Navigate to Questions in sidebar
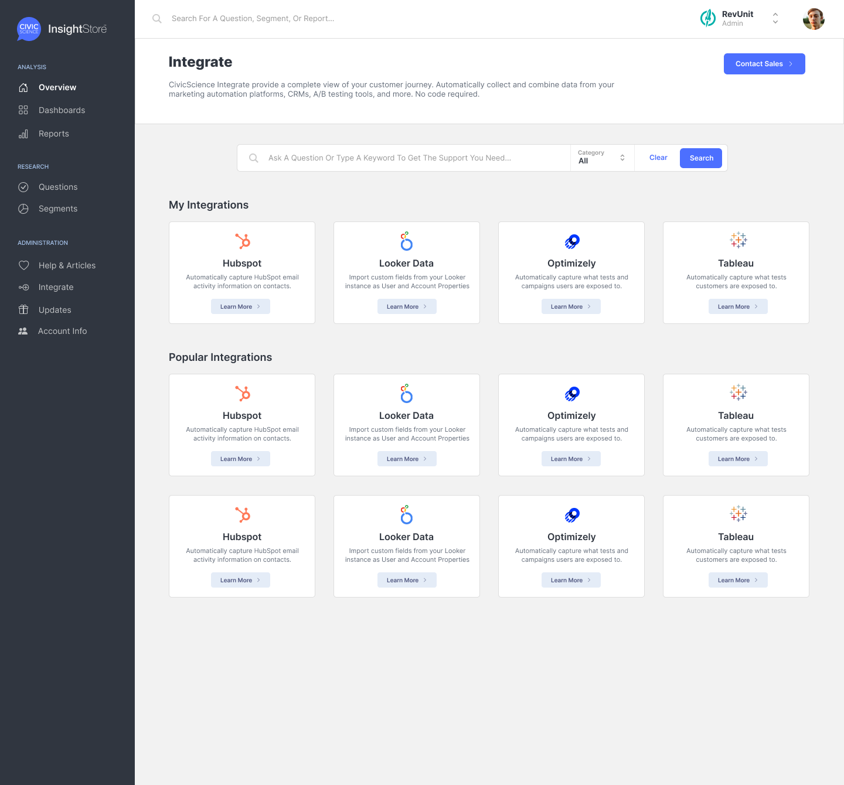844x785 pixels. point(58,187)
